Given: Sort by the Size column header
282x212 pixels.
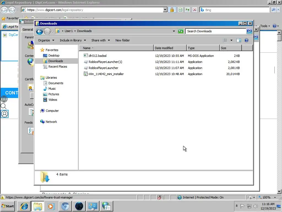Looking at the screenshot, I should 231,48.
